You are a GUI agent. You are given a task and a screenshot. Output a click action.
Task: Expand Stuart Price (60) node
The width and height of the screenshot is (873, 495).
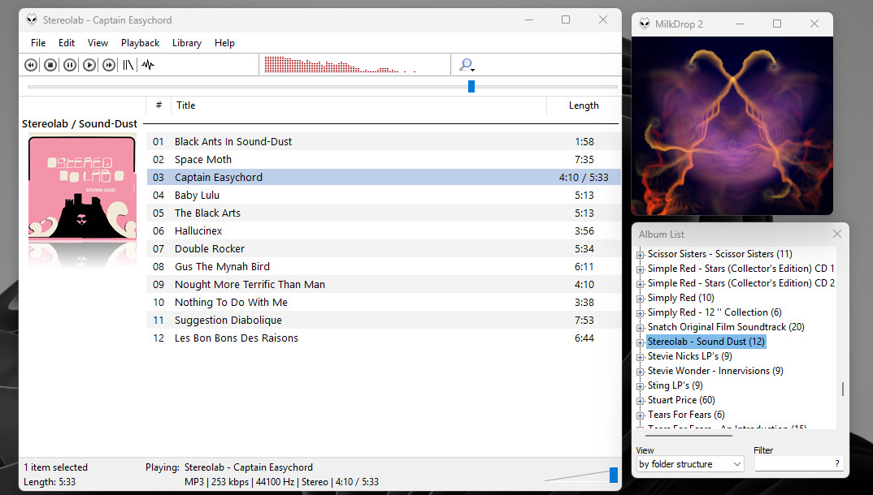point(641,401)
